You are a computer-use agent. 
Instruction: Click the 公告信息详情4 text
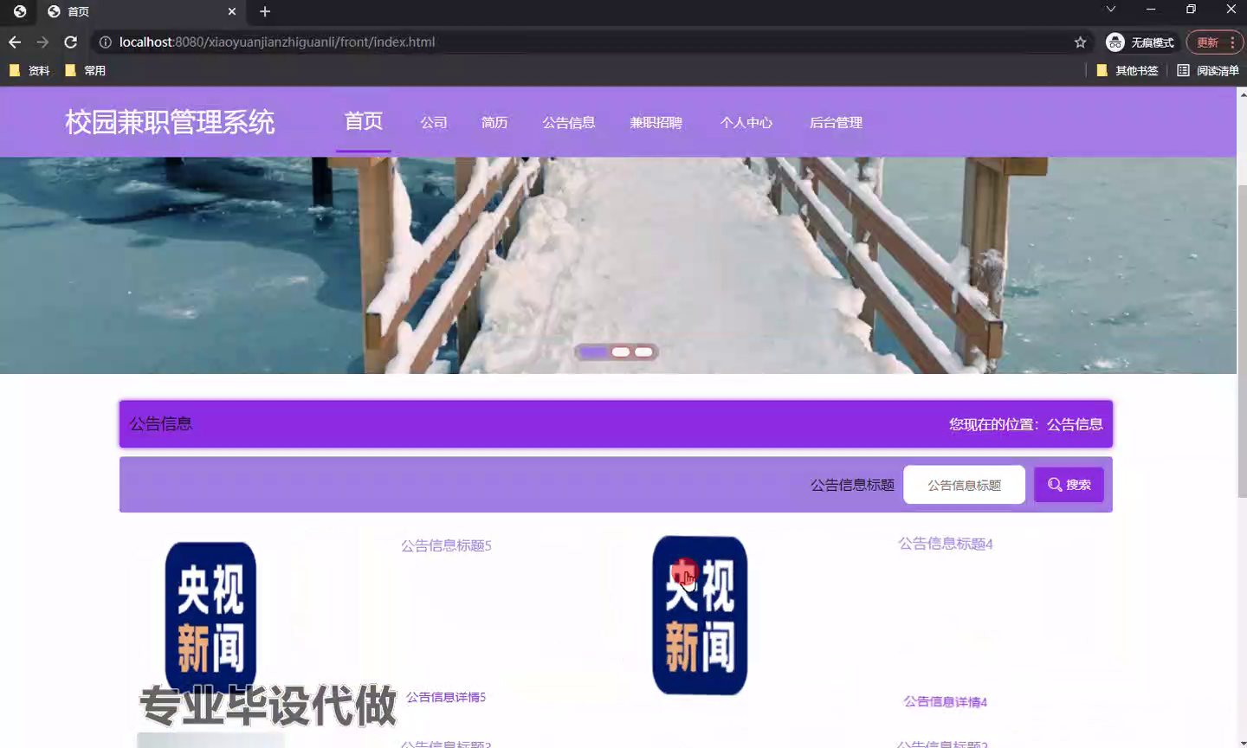coord(946,701)
